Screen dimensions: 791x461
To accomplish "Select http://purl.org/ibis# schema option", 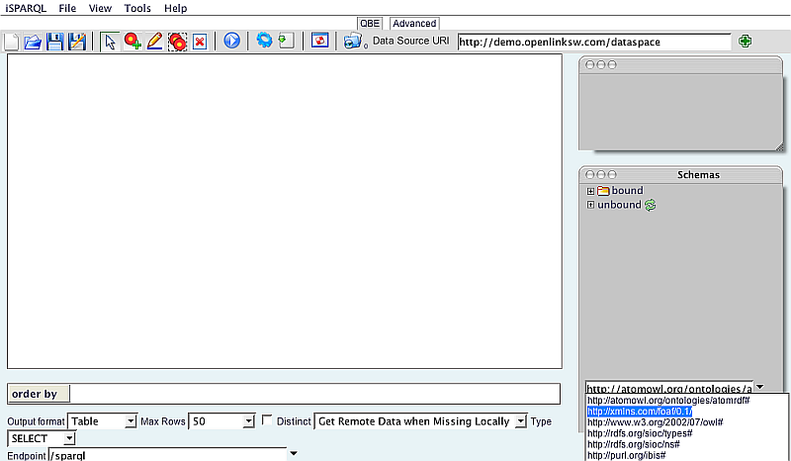I will pyautogui.click(x=627, y=455).
